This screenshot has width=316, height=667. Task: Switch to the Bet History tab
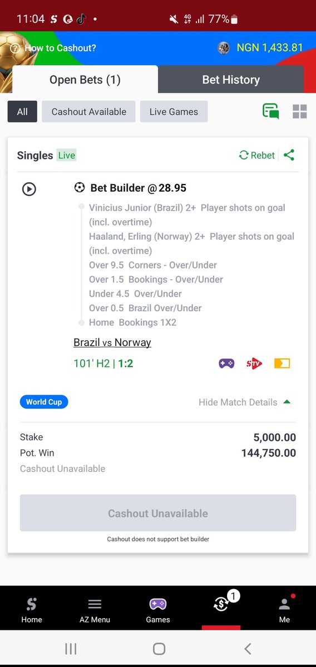231,79
